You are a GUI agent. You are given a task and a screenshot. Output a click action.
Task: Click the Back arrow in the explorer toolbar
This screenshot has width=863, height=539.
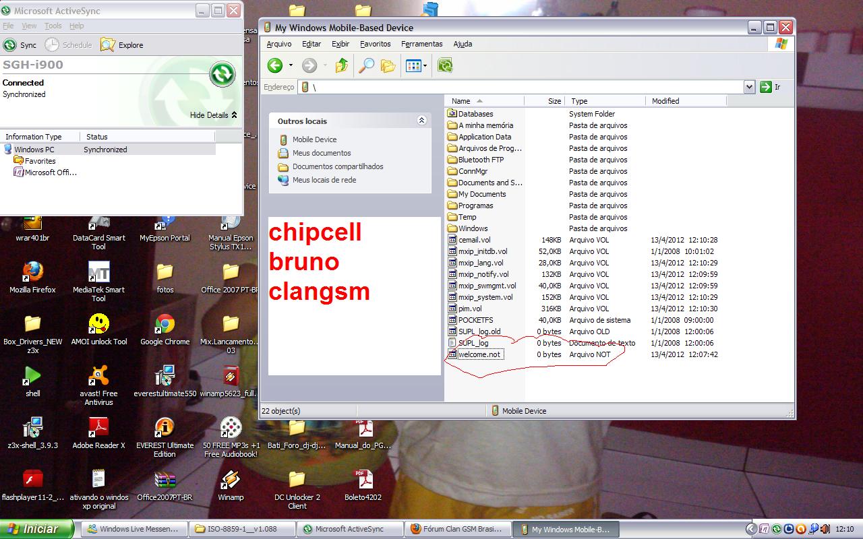tap(275, 65)
